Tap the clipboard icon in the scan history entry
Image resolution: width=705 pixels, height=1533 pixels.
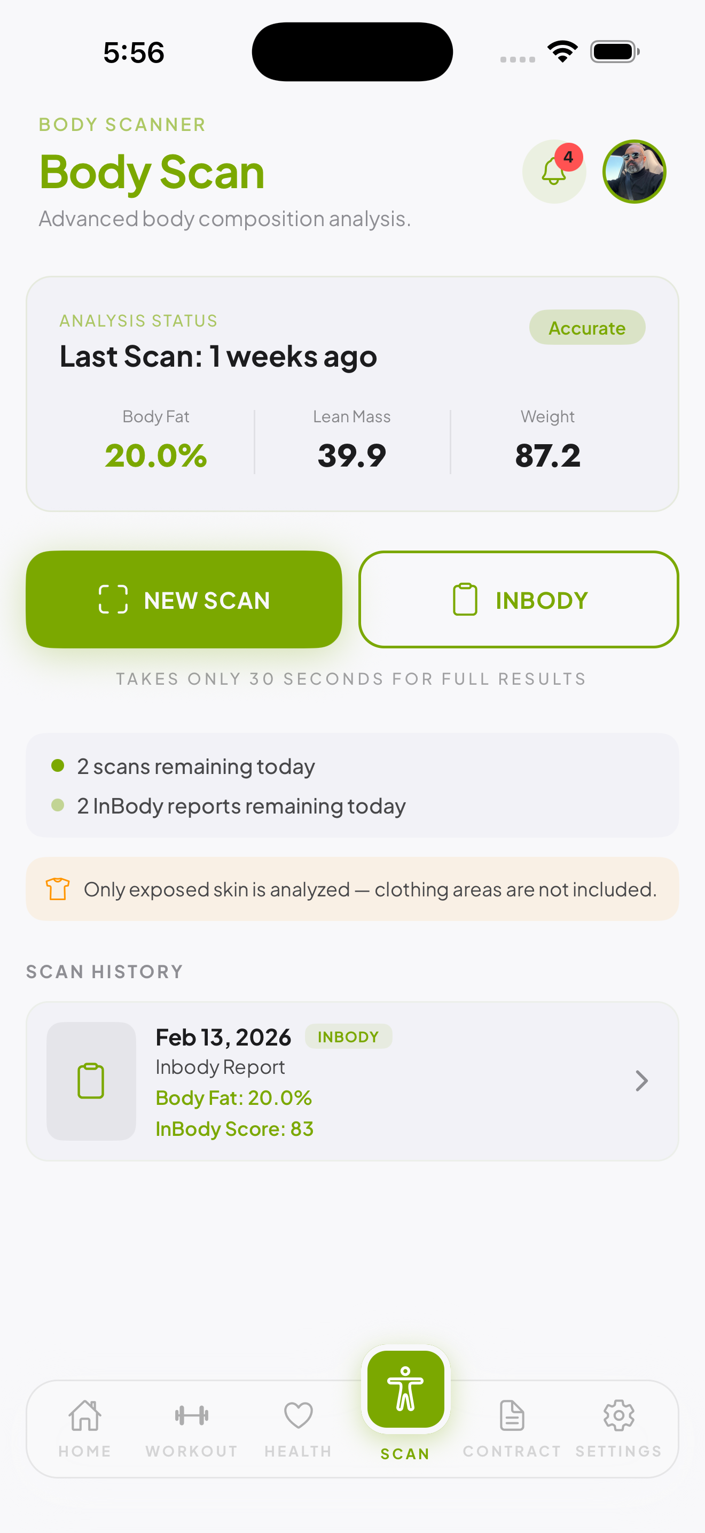[90, 1081]
